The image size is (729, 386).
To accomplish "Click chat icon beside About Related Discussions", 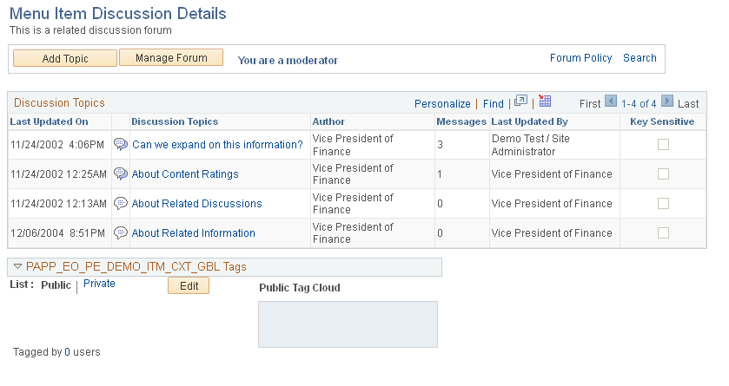I will [121, 204].
